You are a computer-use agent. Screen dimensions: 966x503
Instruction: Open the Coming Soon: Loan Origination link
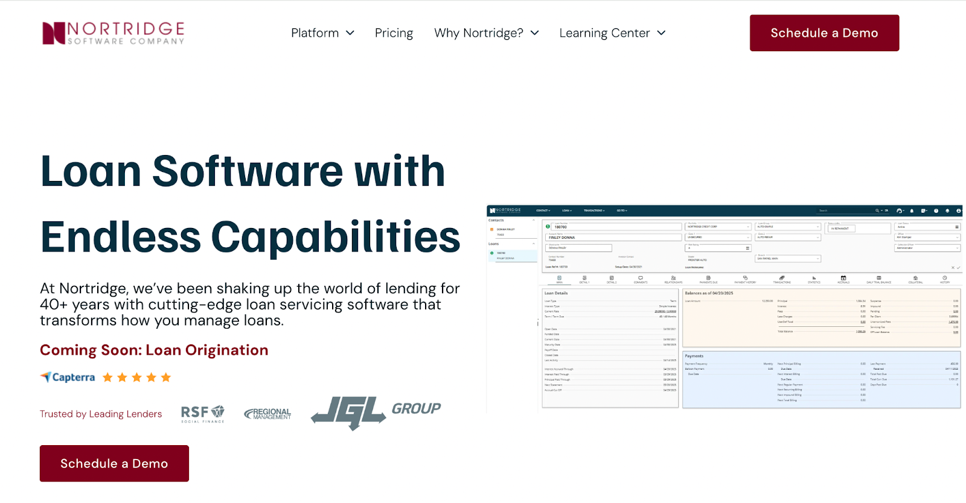(154, 350)
